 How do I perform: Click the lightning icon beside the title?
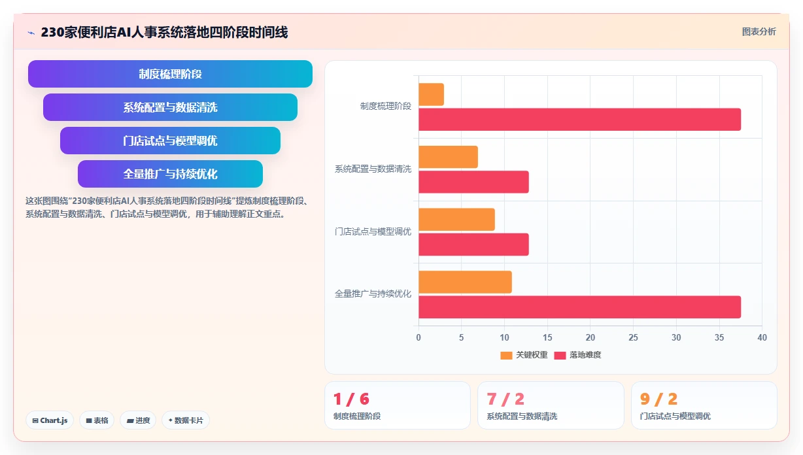click(31, 33)
